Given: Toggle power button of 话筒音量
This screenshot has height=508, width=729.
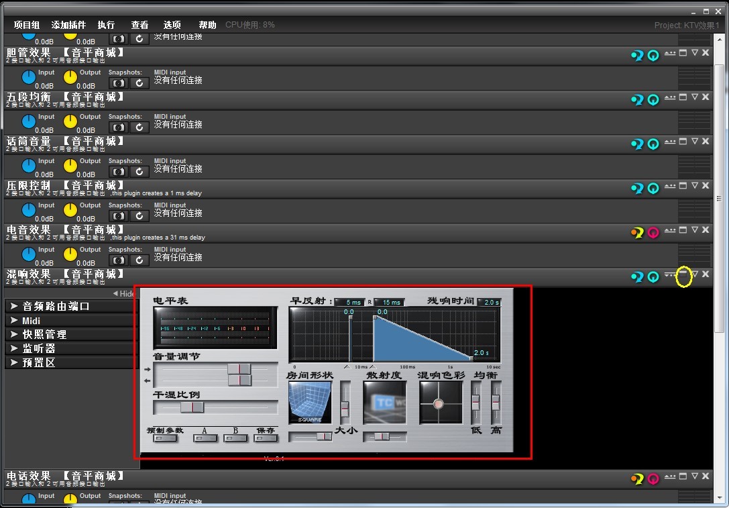Looking at the screenshot, I should pos(653,144).
